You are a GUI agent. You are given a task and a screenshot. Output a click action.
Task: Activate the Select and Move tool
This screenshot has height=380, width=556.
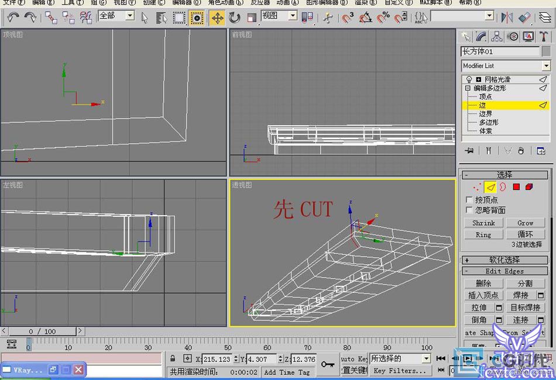217,18
